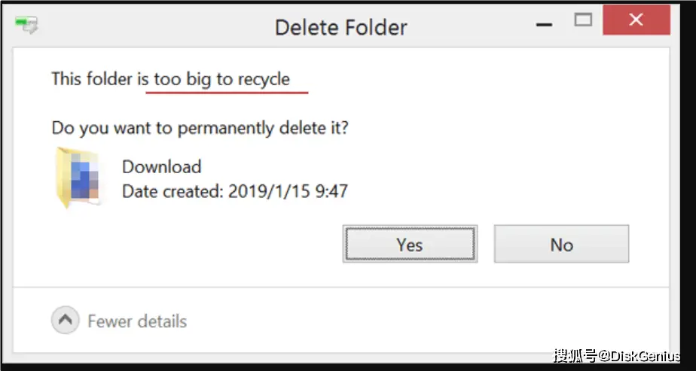Click the "Fewer details" label
Image resolution: width=696 pixels, height=371 pixels.
(x=137, y=322)
